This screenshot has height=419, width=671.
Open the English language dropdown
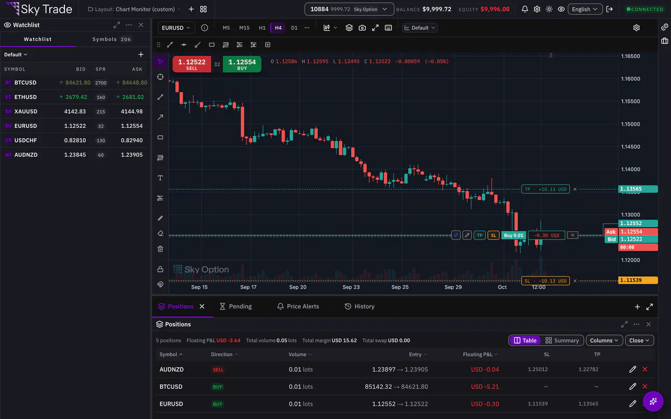(585, 9)
